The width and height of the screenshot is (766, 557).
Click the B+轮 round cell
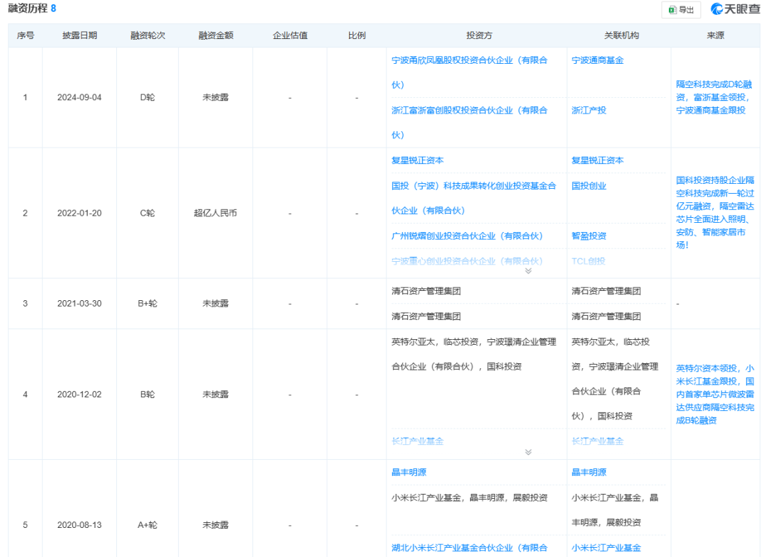click(148, 304)
